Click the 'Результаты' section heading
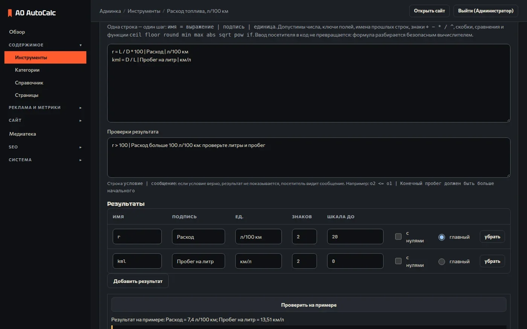 pos(126,204)
